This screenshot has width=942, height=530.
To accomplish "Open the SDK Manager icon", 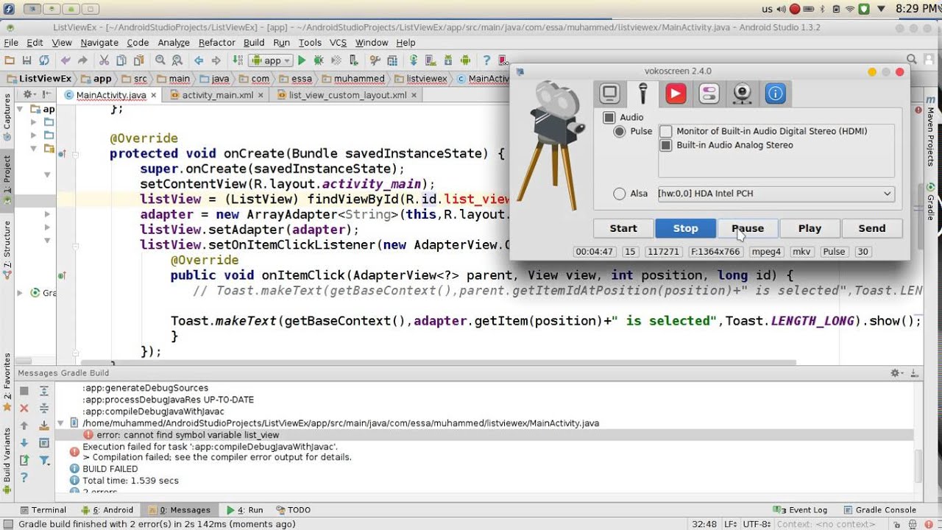I will (448, 60).
